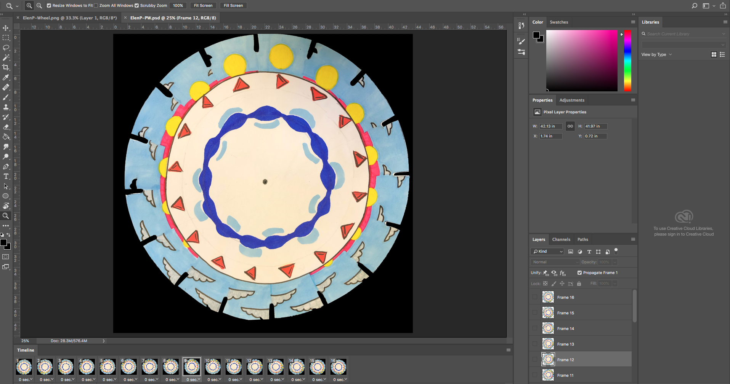
Task: Select the Crop tool
Action: click(6, 67)
